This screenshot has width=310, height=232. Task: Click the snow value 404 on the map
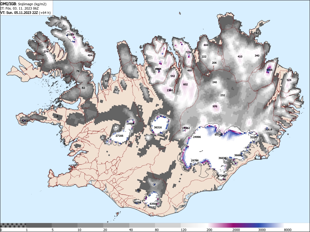point(90,55)
